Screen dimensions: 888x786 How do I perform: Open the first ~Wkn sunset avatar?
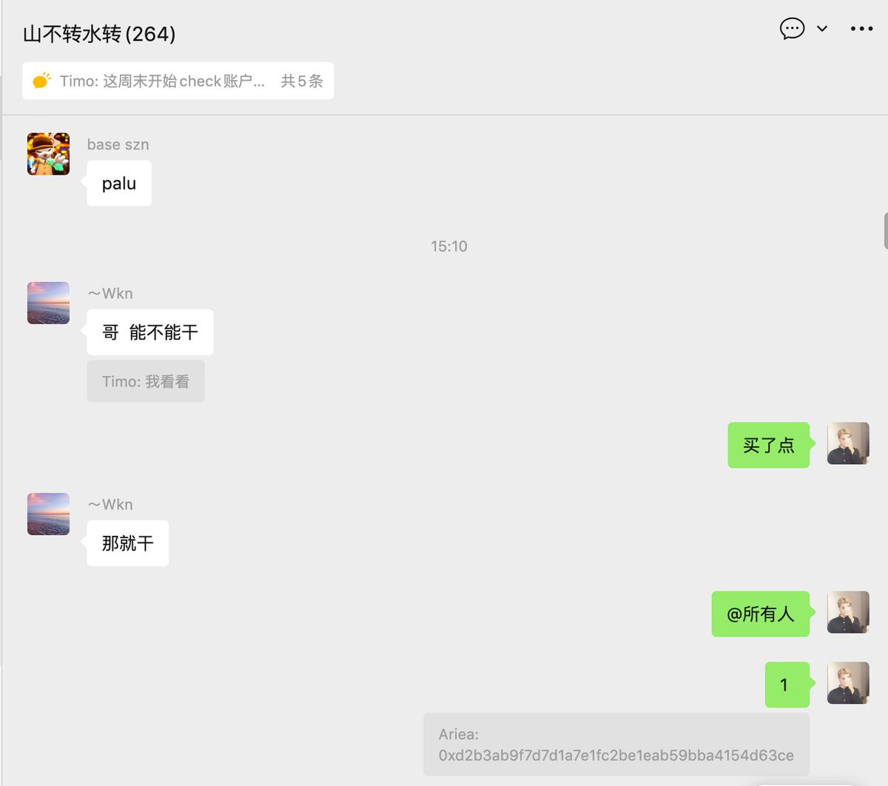point(48,303)
